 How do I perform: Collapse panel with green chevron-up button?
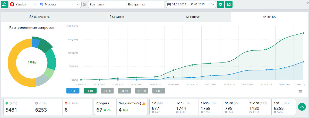pos(302,107)
